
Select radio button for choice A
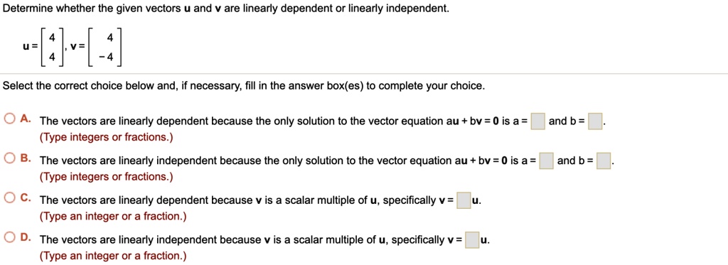tap(10, 119)
